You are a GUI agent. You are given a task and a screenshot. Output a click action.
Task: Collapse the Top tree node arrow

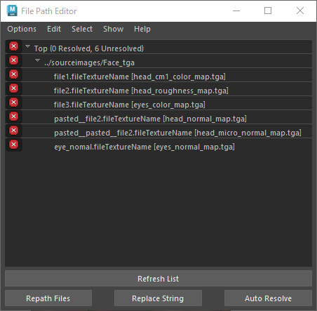coord(28,46)
